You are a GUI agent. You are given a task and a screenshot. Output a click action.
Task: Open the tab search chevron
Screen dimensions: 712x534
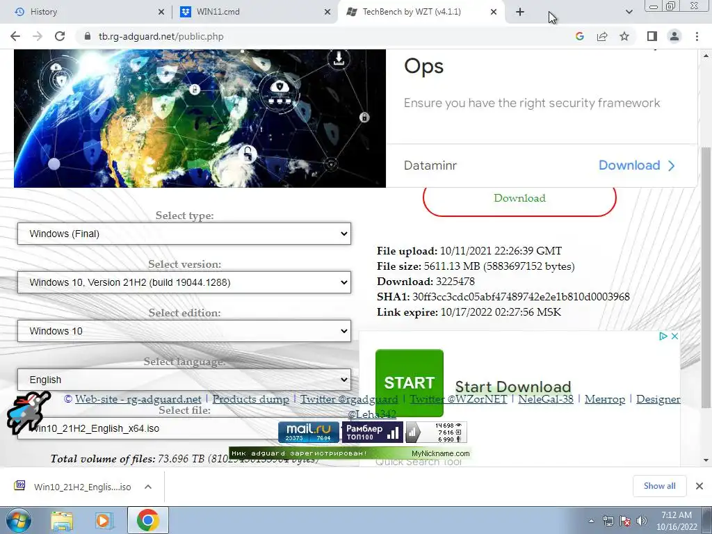pyautogui.click(x=629, y=12)
